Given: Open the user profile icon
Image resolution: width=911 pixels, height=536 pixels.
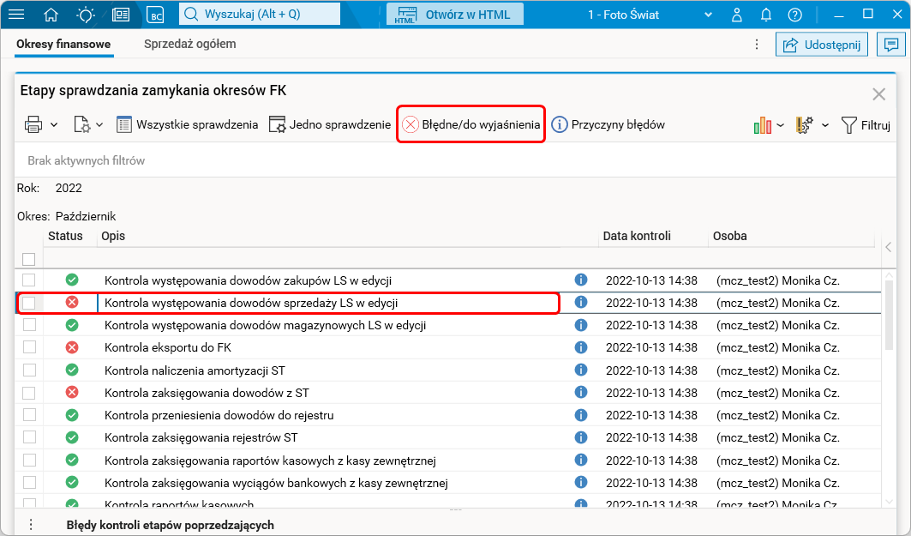Looking at the screenshot, I should point(737,15).
